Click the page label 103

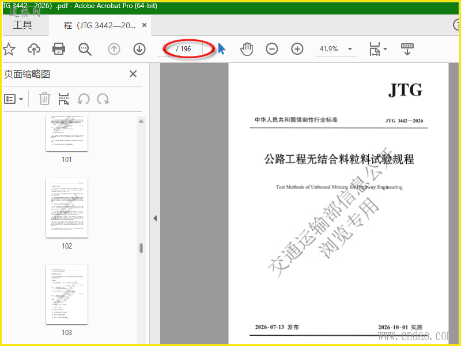67,333
